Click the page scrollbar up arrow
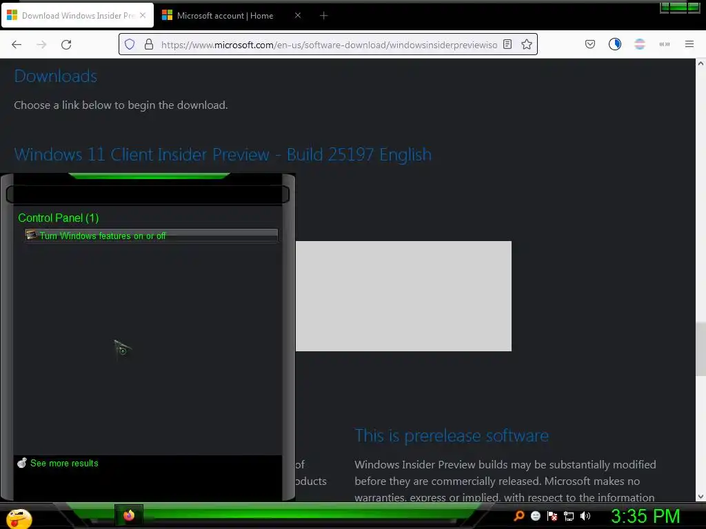 (700, 63)
